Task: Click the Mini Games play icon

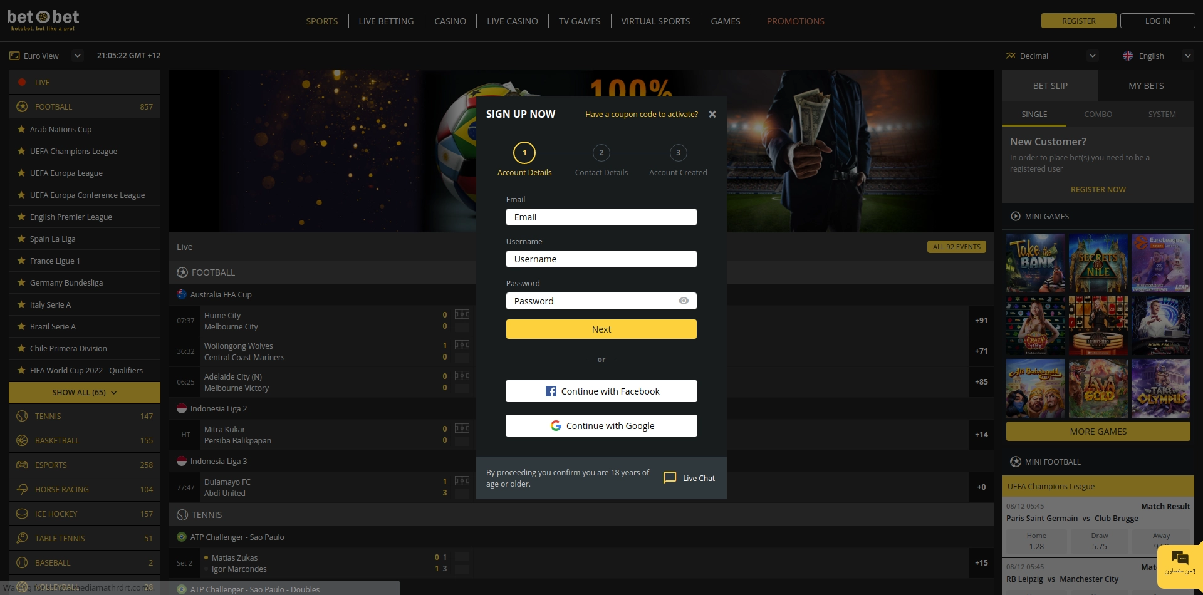Action: pos(1016,216)
